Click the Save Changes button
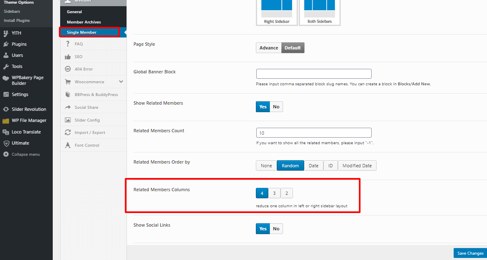Image resolution: width=487 pixels, height=260 pixels. pos(470,253)
